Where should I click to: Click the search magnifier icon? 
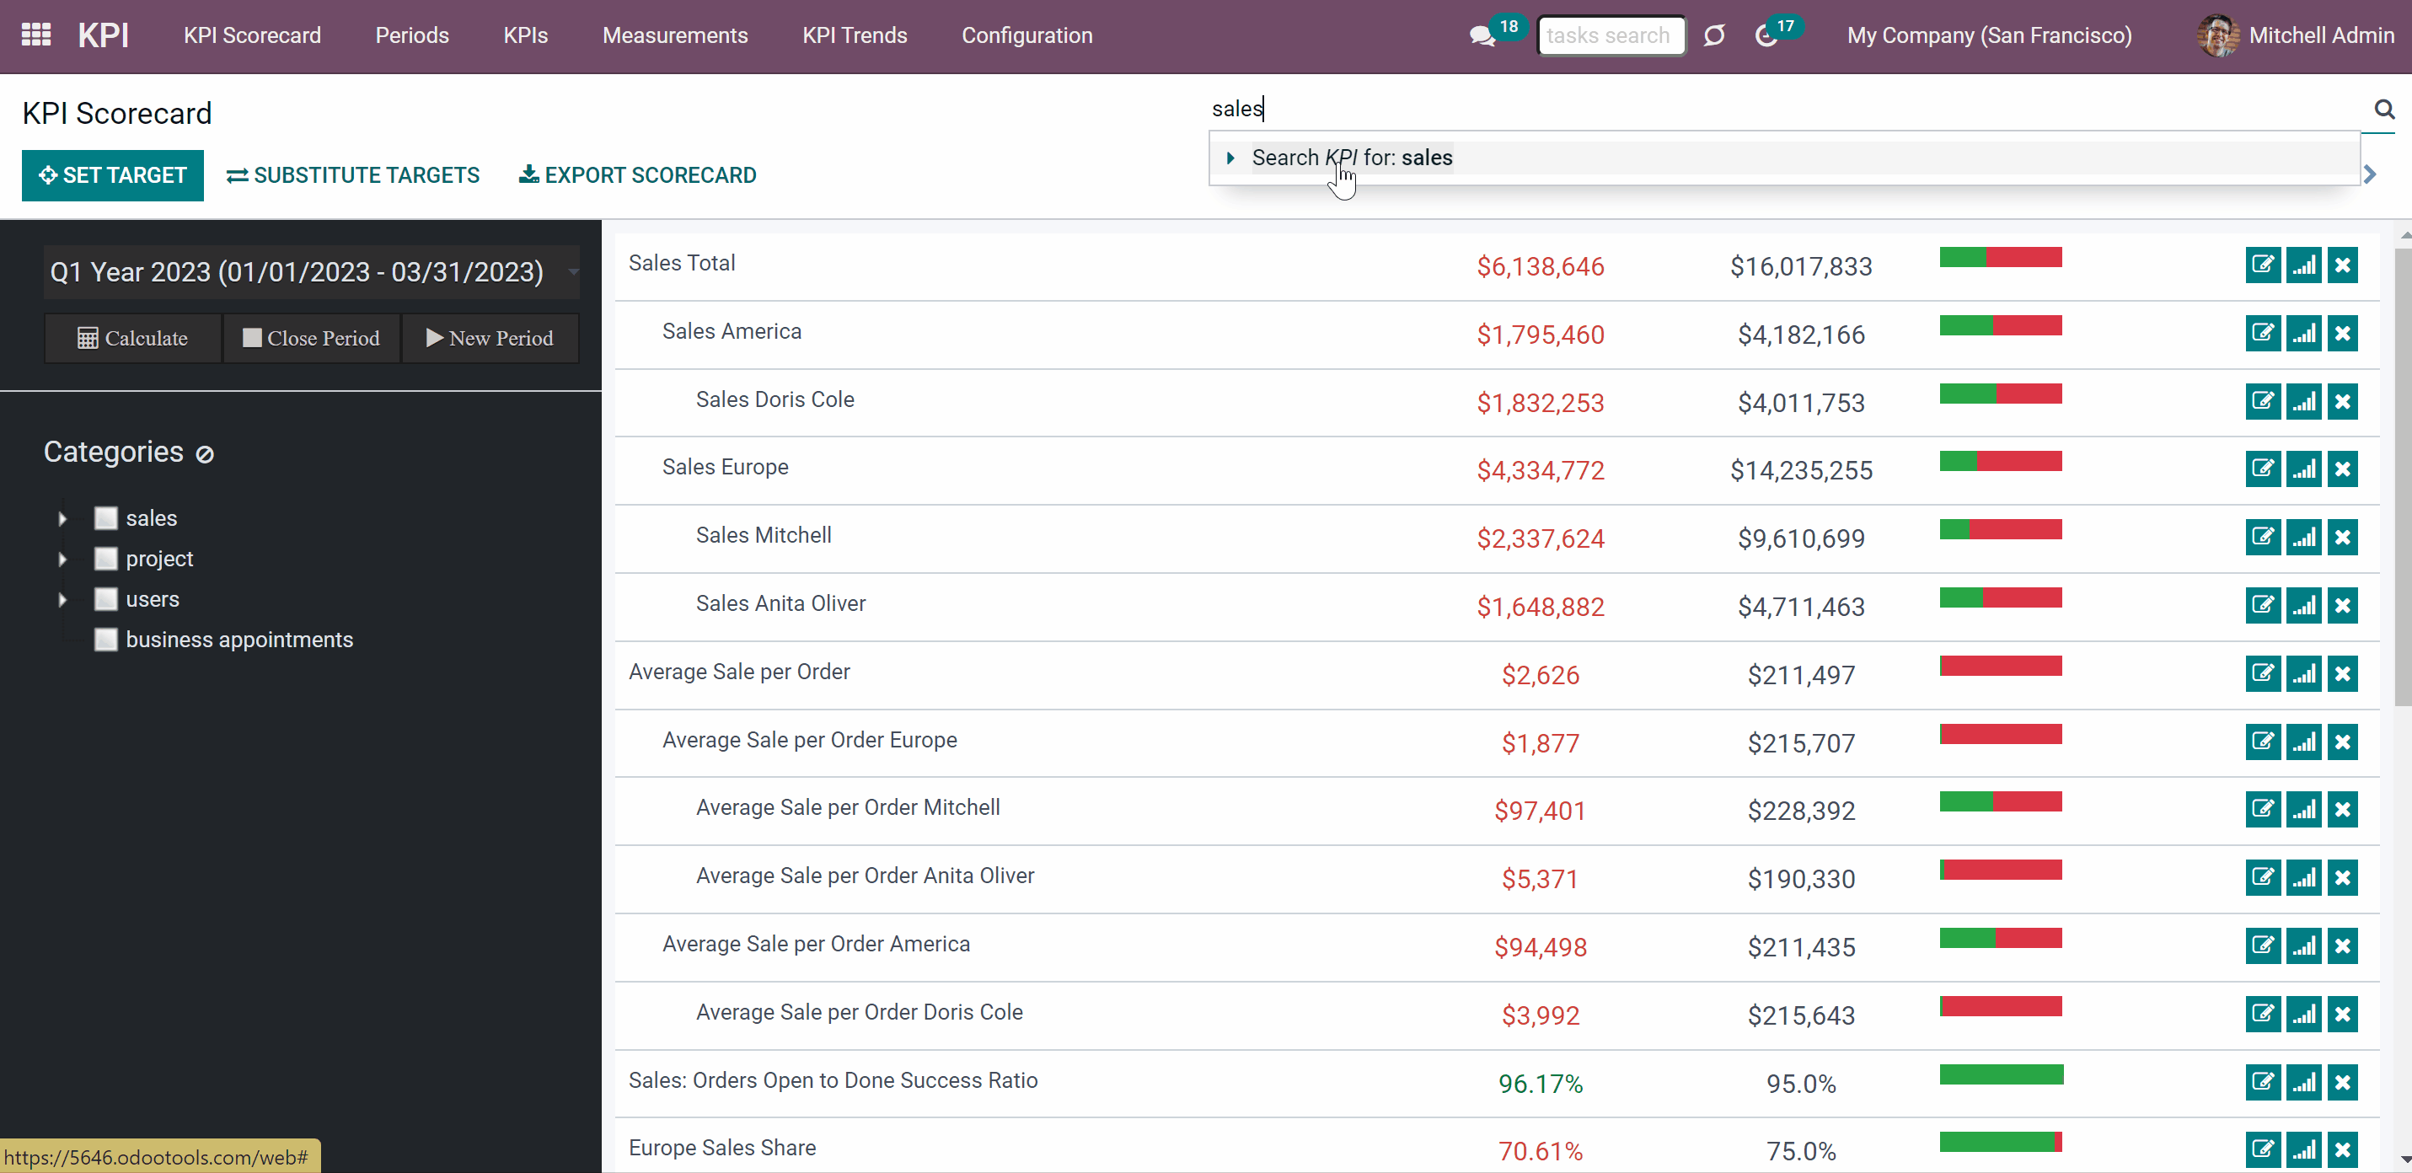pos(2384,109)
